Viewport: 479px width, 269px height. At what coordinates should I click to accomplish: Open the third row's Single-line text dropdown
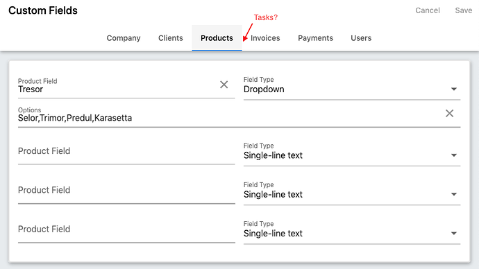[x=352, y=194]
